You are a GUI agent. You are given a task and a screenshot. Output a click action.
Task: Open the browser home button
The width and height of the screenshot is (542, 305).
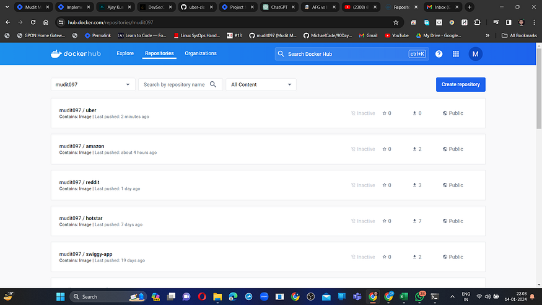pyautogui.click(x=46, y=22)
